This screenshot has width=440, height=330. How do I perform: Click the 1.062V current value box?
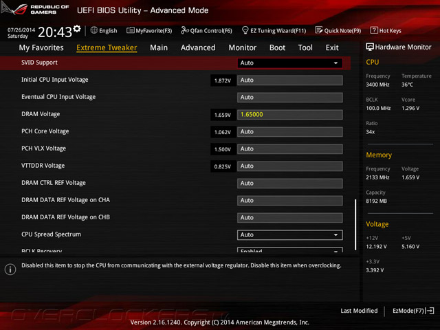tap(223, 132)
